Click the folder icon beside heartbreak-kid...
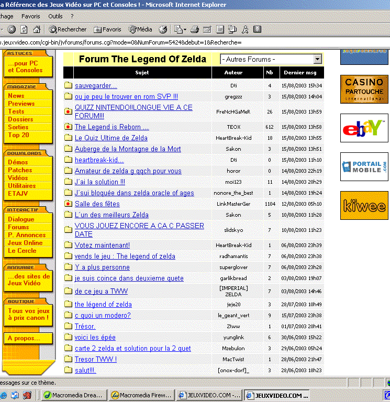 pyautogui.click(x=68, y=160)
